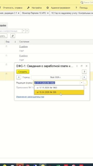Expand the filter dropdown above the list
This screenshot has width=93, height=166.
(24, 31)
